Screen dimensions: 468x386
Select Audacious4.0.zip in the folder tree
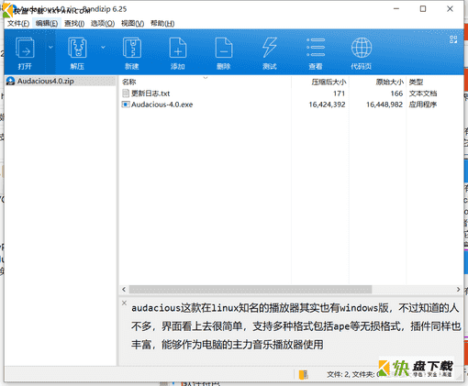tap(46, 81)
